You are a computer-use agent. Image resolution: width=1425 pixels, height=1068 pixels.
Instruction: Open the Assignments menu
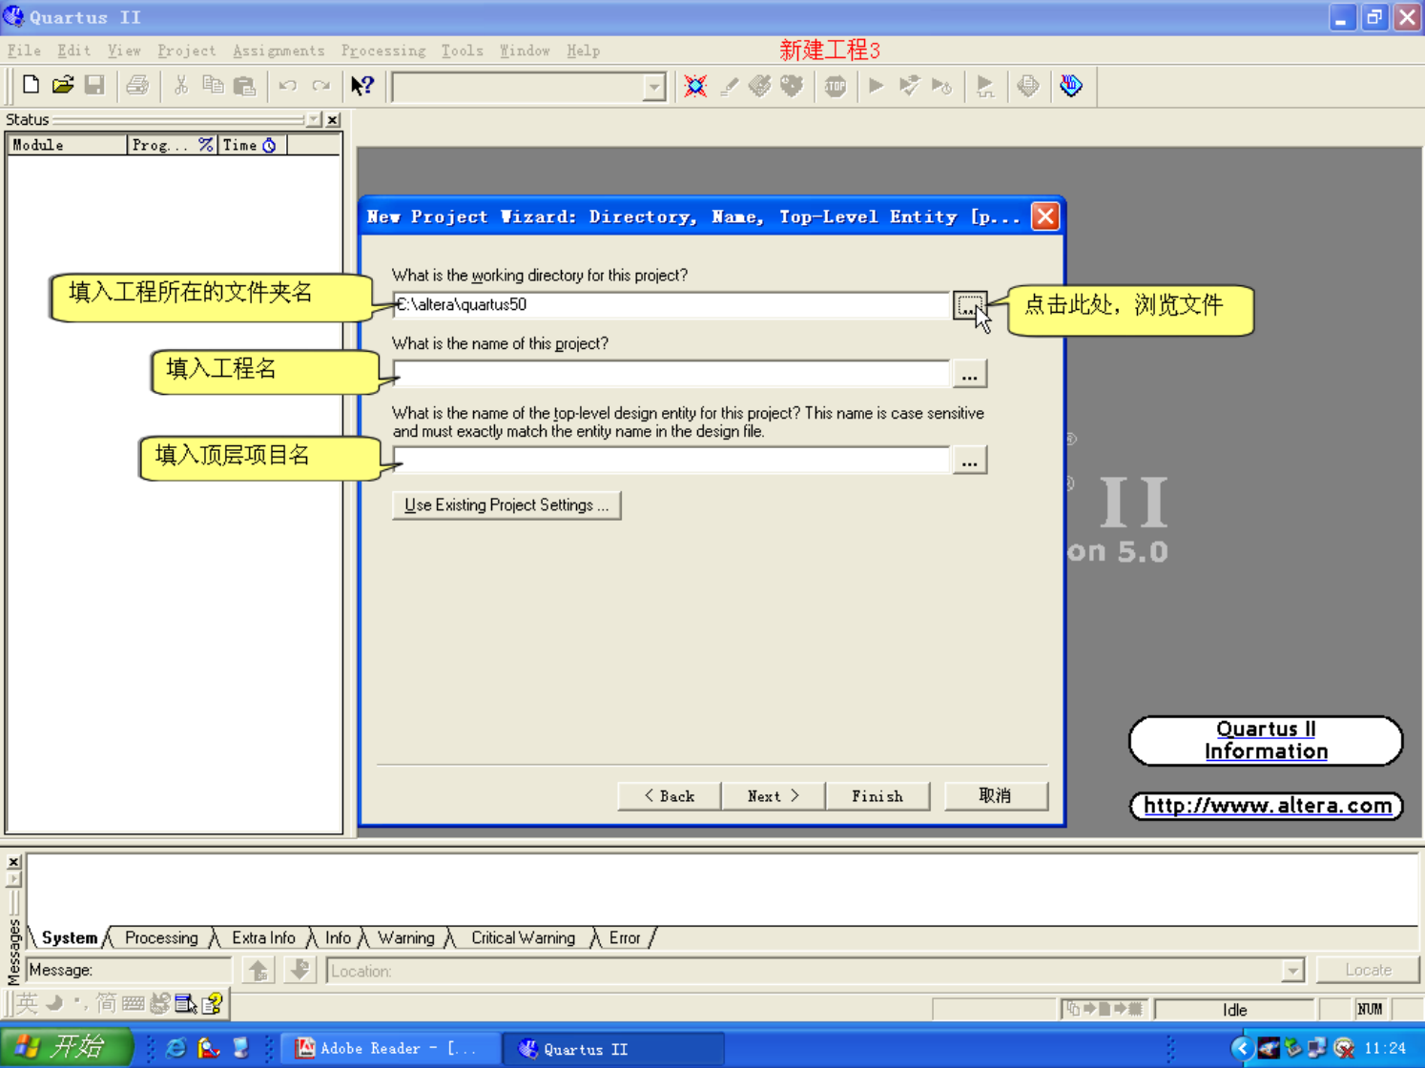click(x=279, y=51)
